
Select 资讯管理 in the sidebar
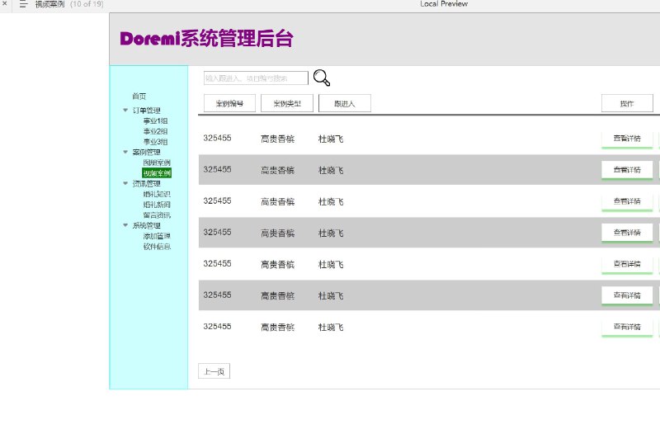point(147,183)
